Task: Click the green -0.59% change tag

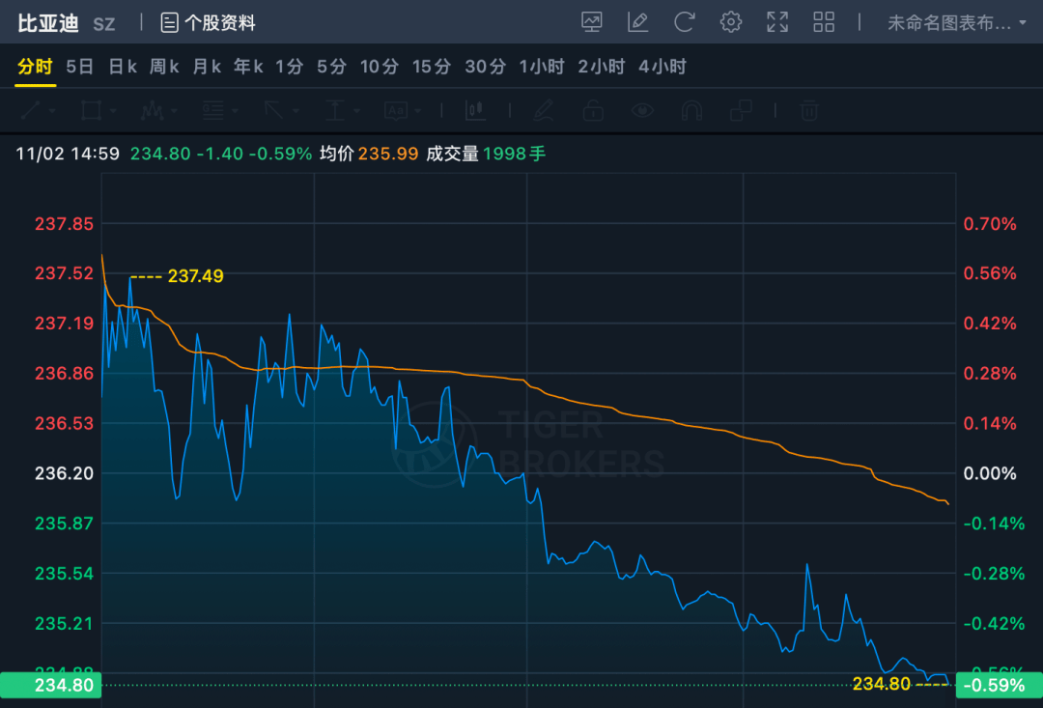Action: tap(1000, 685)
